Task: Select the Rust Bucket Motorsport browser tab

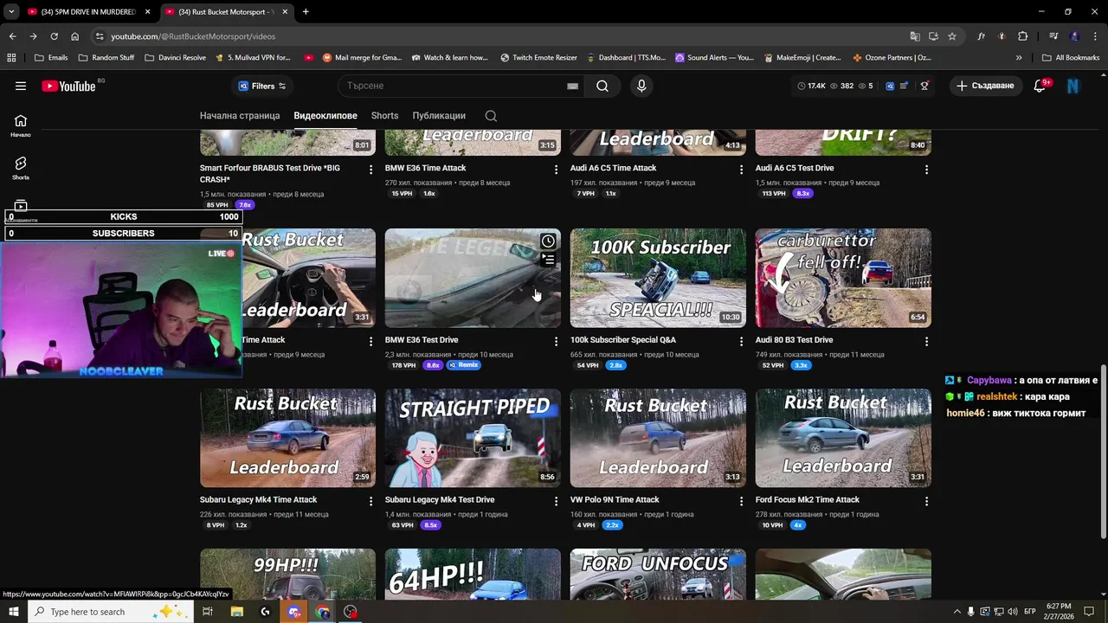Action: coord(226,12)
